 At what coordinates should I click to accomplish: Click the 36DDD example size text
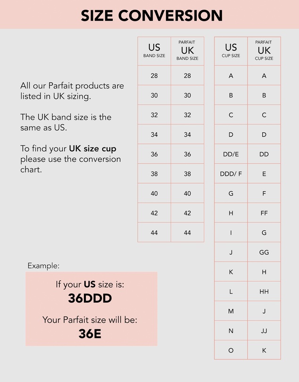tap(90, 298)
